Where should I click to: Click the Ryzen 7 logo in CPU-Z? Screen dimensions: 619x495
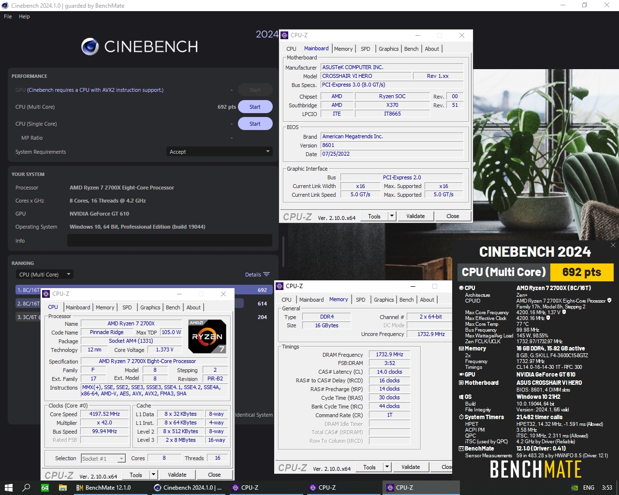207,336
